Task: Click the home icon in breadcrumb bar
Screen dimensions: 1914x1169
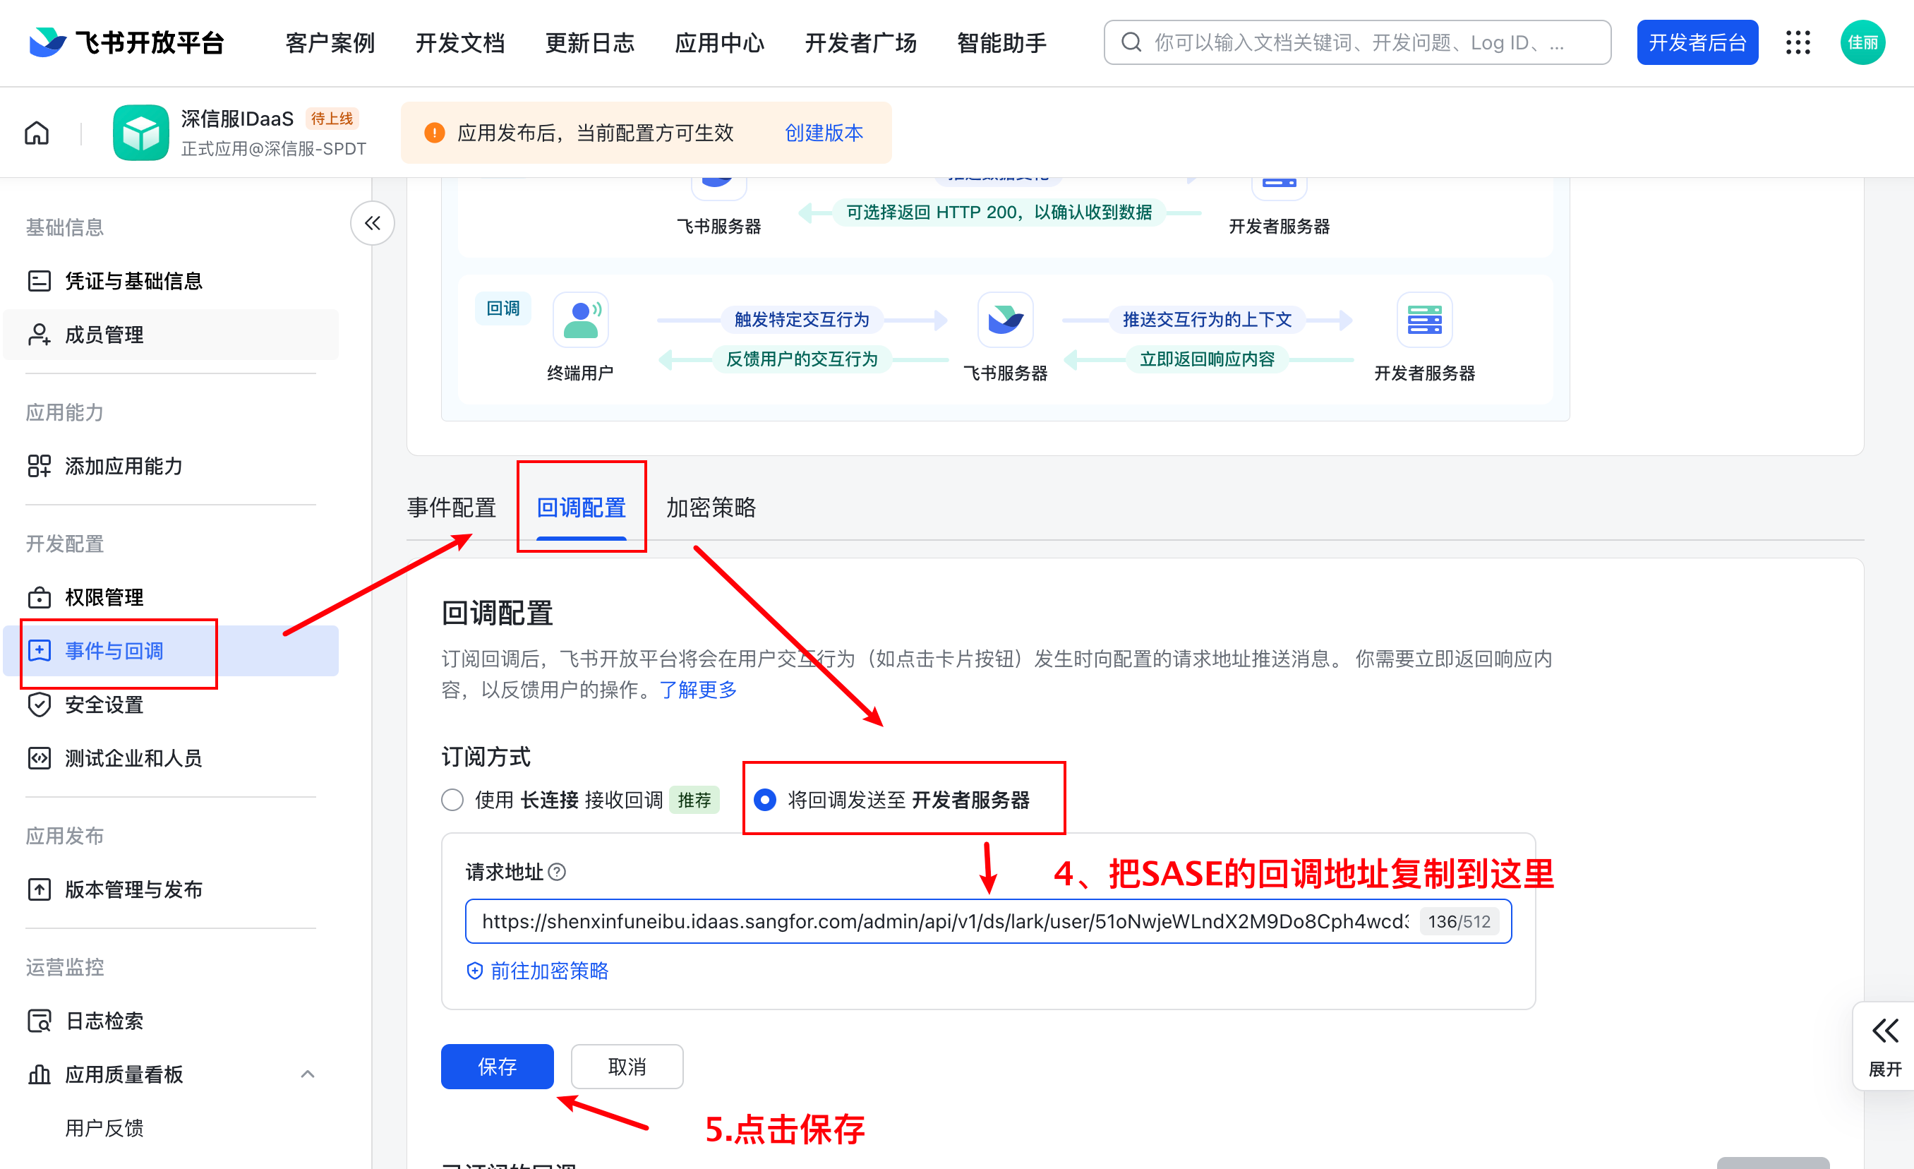Action: (x=37, y=133)
